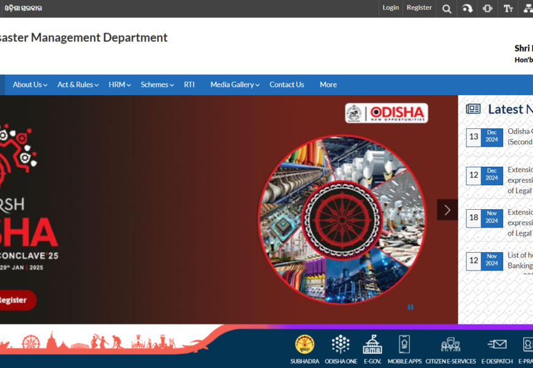Open the RTI menu item
533x368 pixels.
(x=189, y=85)
